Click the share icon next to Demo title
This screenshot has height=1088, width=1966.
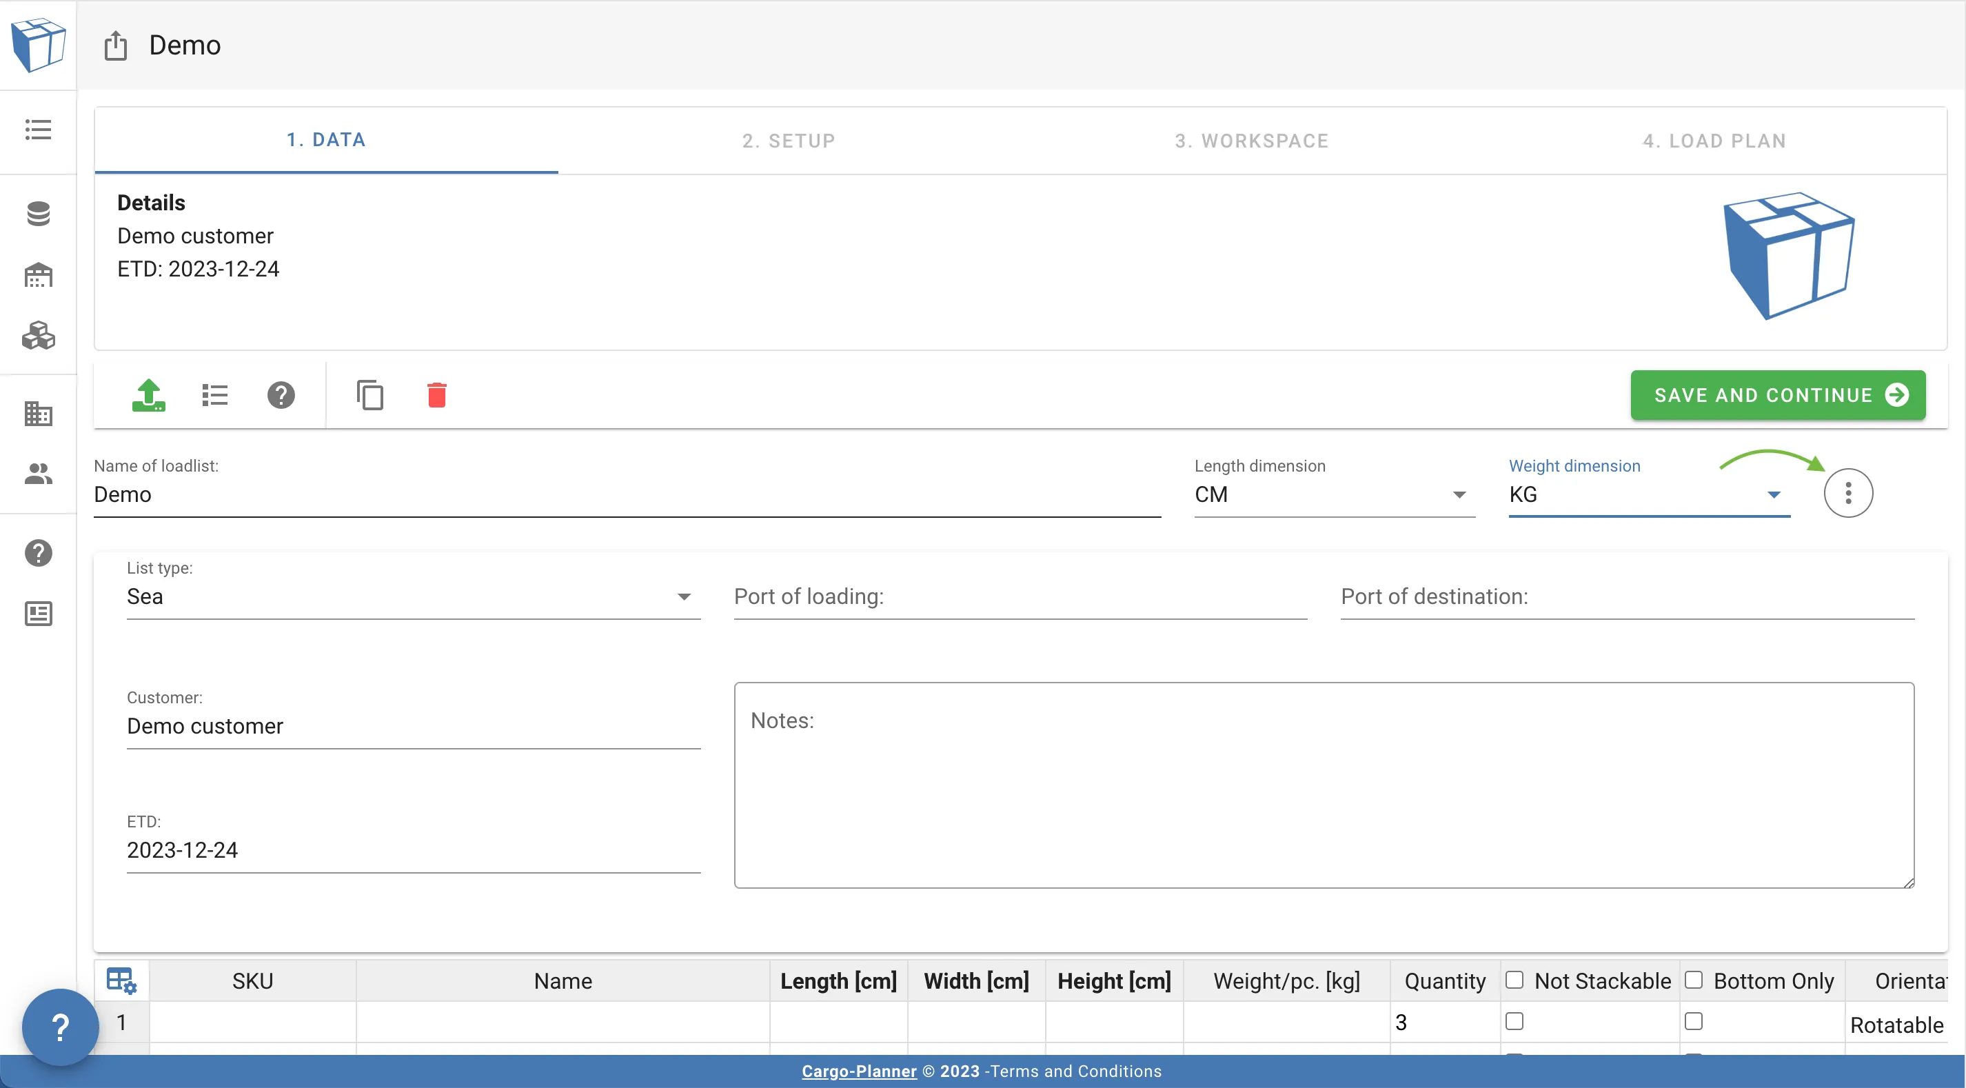click(115, 45)
